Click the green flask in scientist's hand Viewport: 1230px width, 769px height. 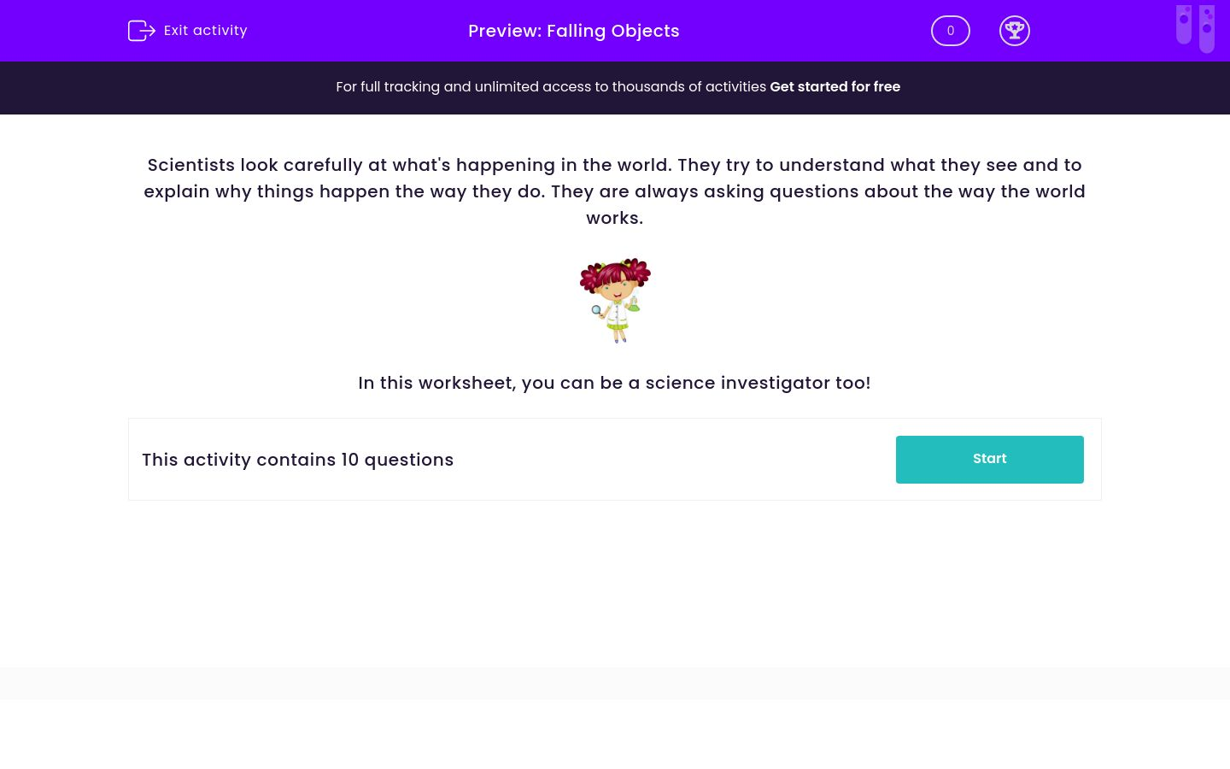634,303
